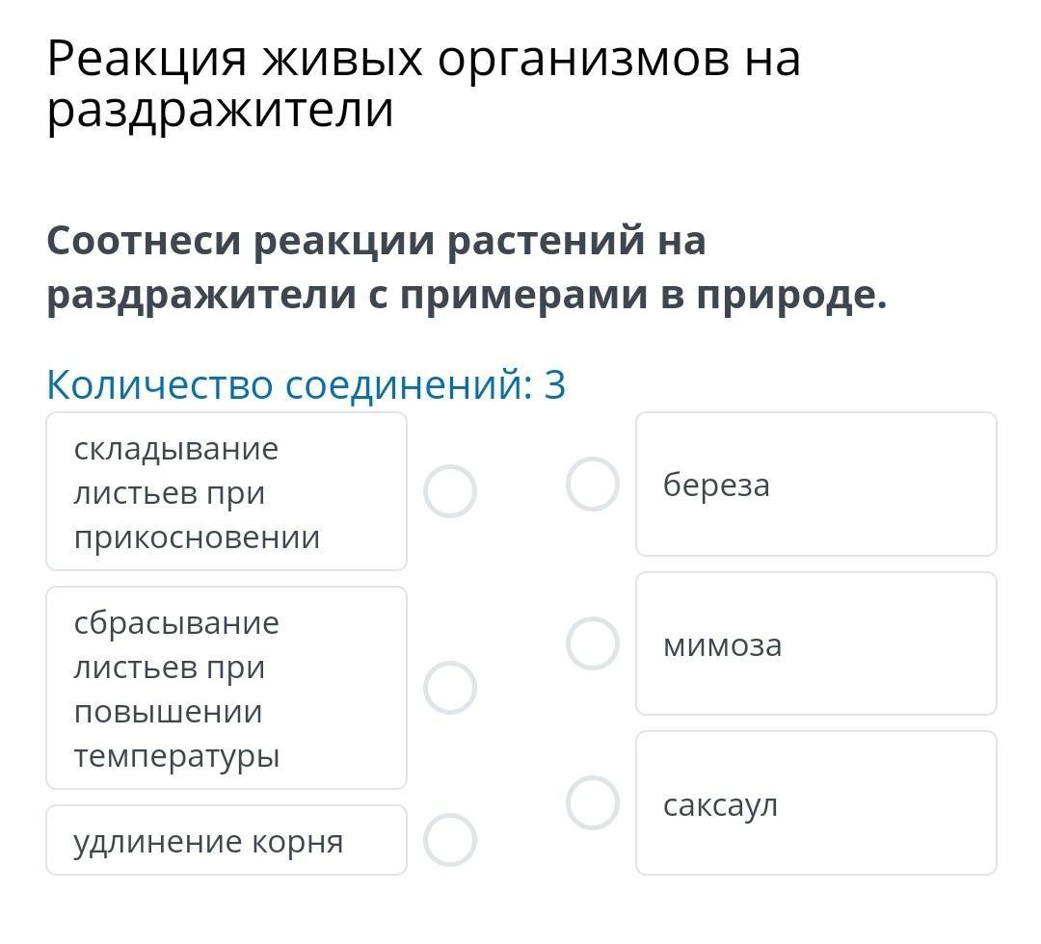Click the page title 'Реакция живых организмов'
Screen dimensions: 1041x944
click(x=422, y=60)
